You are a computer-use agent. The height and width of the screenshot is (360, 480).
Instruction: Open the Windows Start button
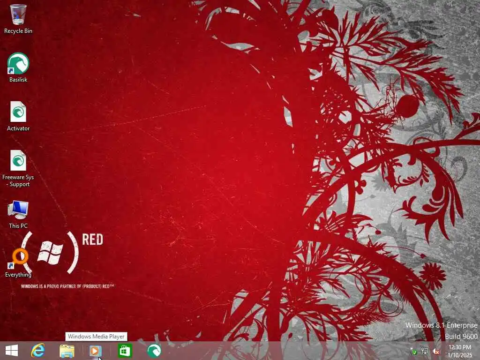tap(12, 351)
